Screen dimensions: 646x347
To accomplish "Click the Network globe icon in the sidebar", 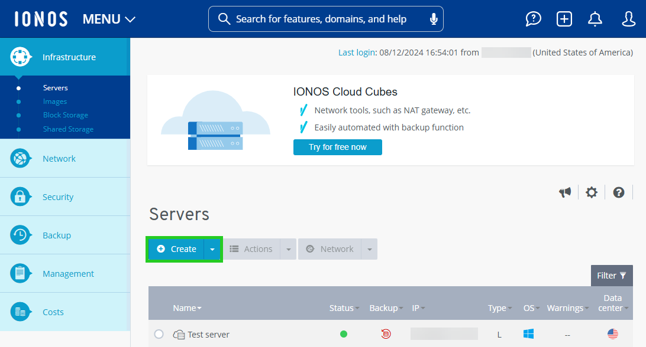I will click(21, 158).
